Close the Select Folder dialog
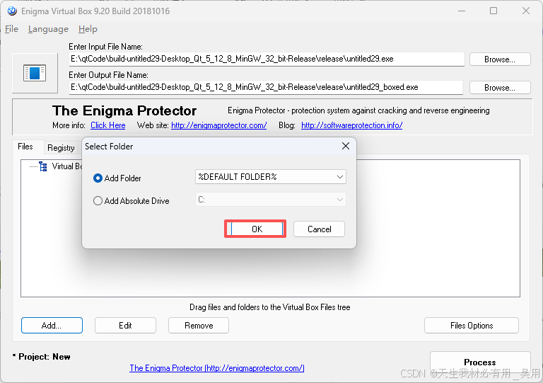Screen dimensions: 543x383 pyautogui.click(x=345, y=147)
